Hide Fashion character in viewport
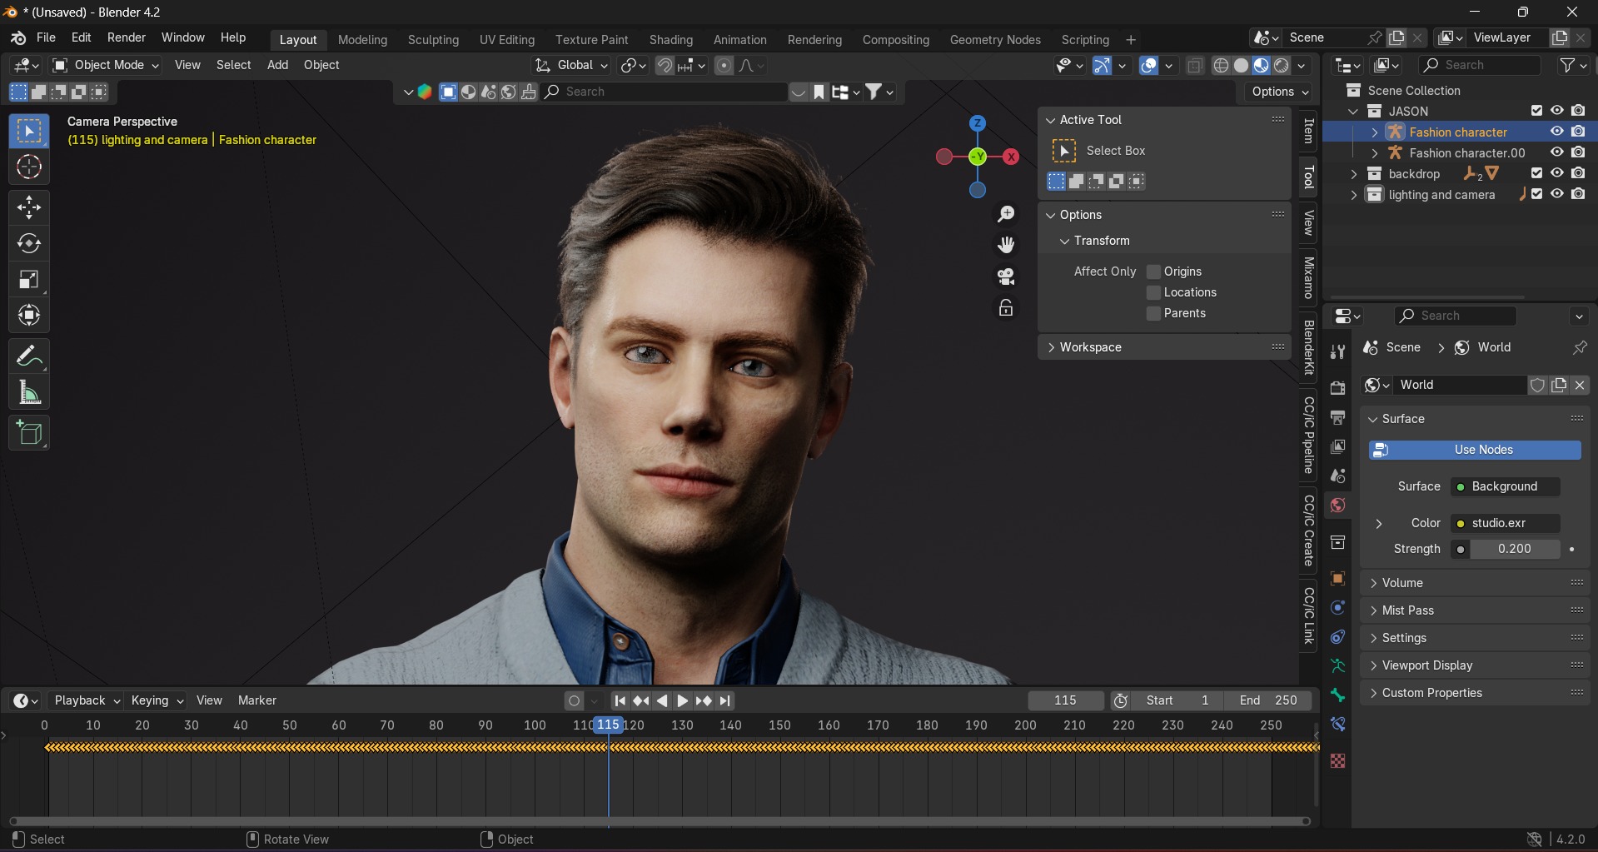Viewport: 1598px width, 852px height. coord(1556,132)
